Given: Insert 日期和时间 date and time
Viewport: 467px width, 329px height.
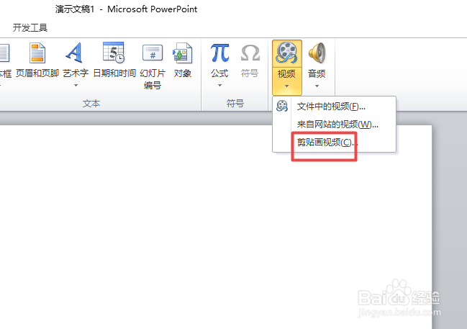Looking at the screenshot, I should coord(114,60).
